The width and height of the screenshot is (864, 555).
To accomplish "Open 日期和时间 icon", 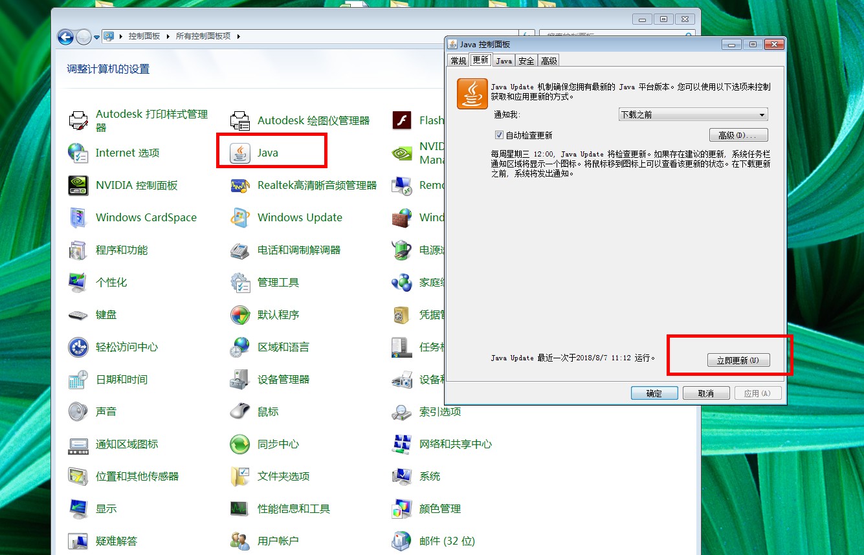I will 78,379.
